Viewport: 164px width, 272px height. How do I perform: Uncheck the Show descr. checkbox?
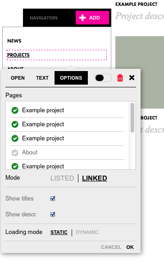pos(53,215)
